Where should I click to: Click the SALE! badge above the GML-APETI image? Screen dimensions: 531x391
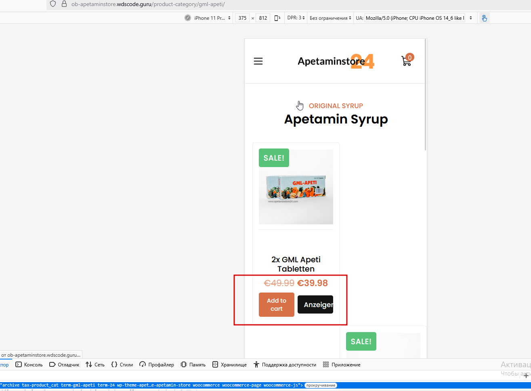tap(274, 158)
